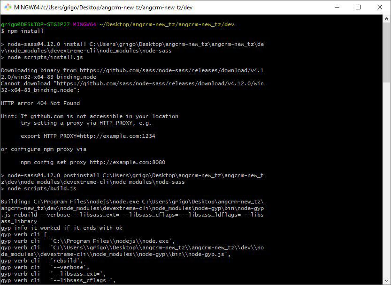Image resolution: width=391 pixels, height=285 pixels.
Task: Click the scrollbar up arrow
Action: pyautogui.click(x=386, y=19)
